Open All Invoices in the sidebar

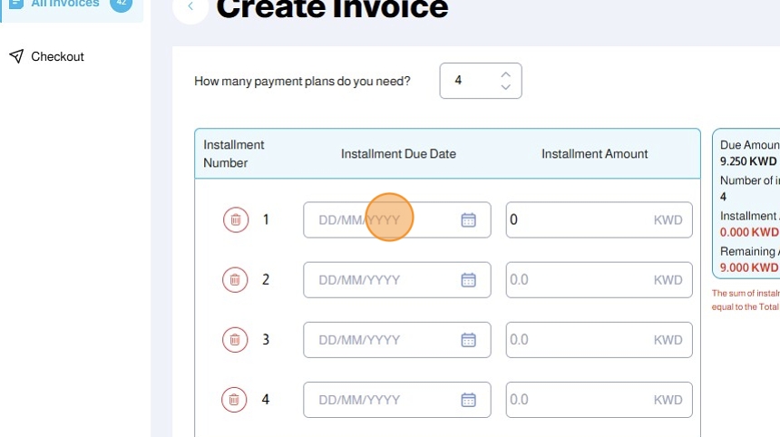click(x=64, y=4)
